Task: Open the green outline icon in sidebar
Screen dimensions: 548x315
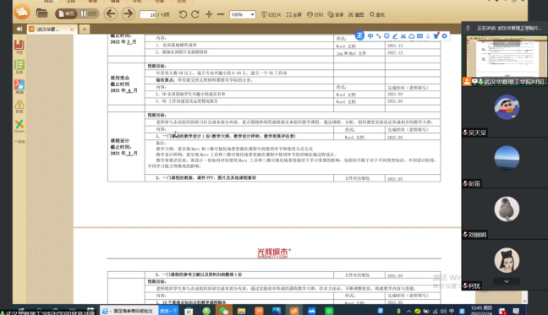Action: coord(19,66)
